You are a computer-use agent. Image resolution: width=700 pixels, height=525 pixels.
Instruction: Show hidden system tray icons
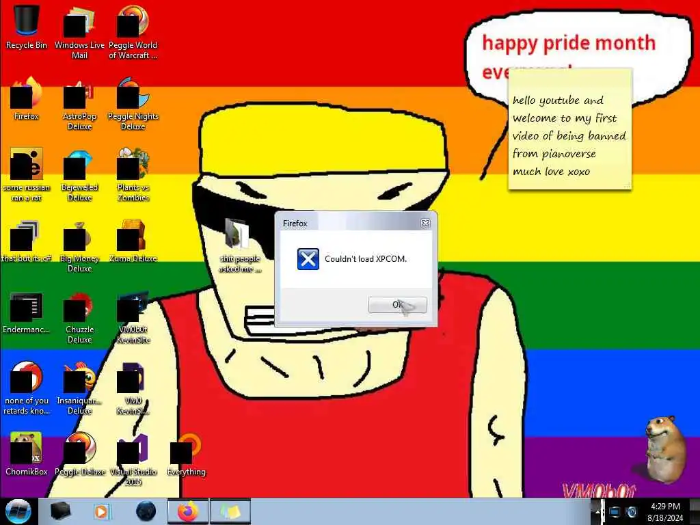pos(597,512)
